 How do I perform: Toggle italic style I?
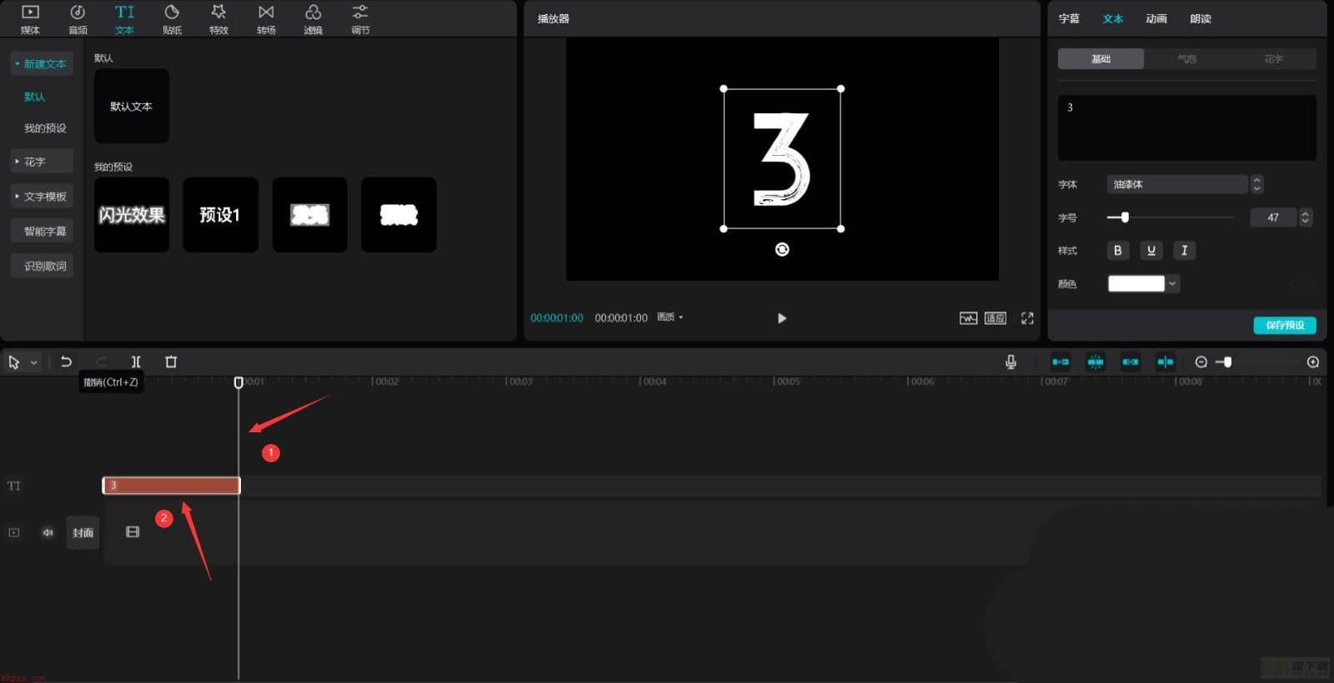(1185, 250)
